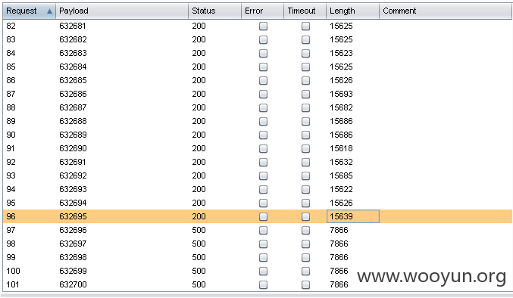Tick the Error checkbox for request 93
Image resolution: width=513 pixels, height=298 pixels.
click(x=264, y=175)
